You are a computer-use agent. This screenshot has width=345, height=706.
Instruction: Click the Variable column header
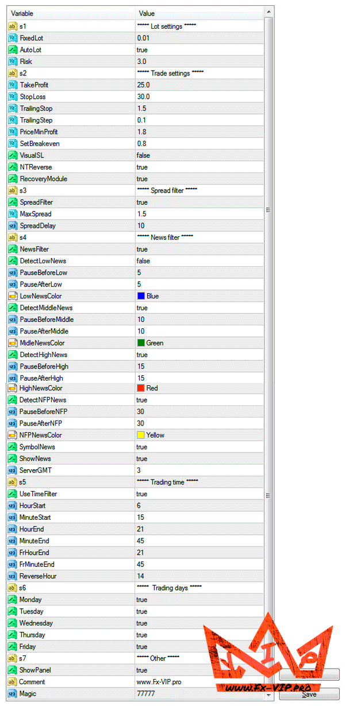click(x=70, y=13)
